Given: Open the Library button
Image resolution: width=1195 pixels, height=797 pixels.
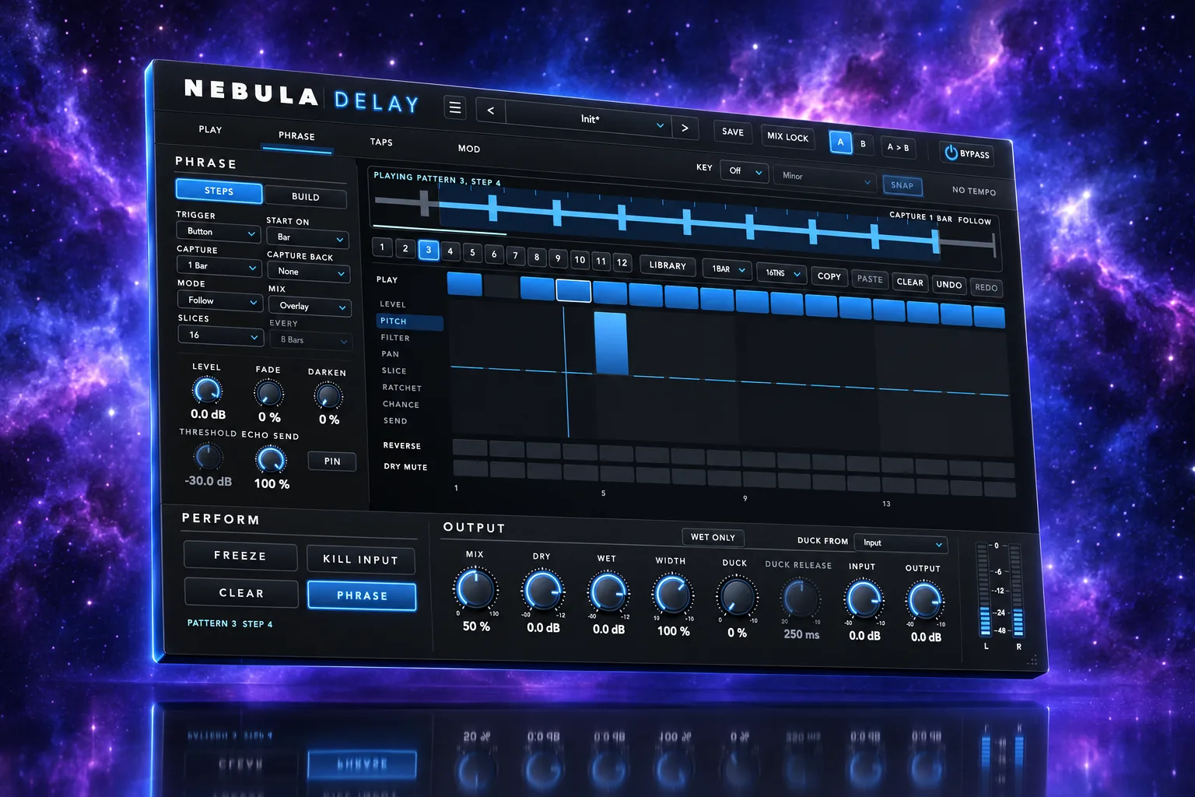Looking at the screenshot, I should 668,265.
